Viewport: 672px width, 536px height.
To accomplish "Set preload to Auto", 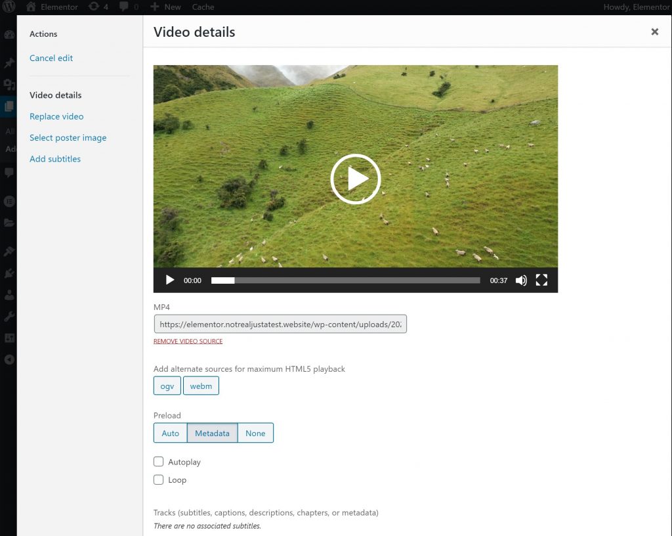I will click(171, 433).
